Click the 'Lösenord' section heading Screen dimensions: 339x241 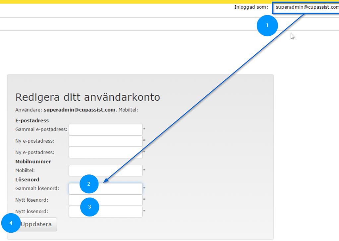pyautogui.click(x=27, y=180)
